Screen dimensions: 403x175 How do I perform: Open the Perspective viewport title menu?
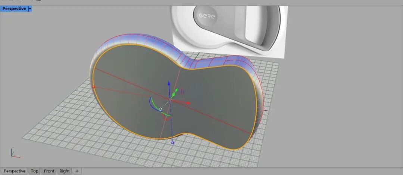[14, 9]
